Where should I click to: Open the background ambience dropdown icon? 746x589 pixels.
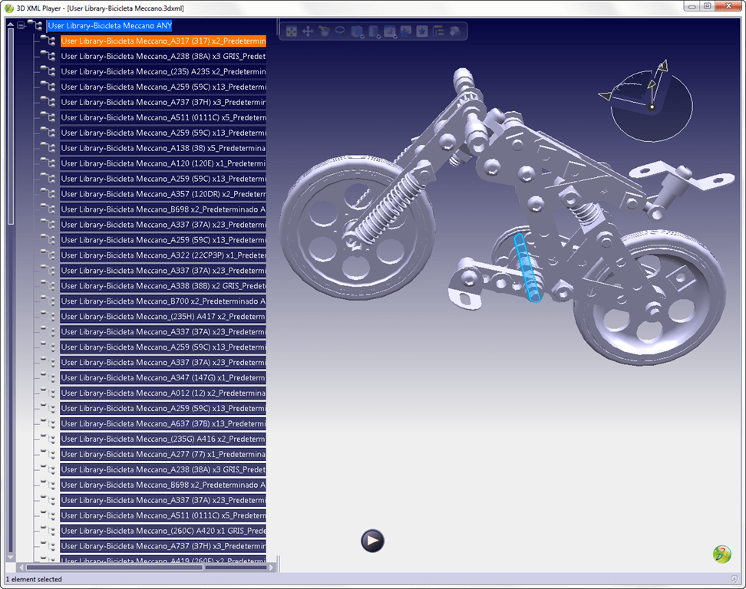390,31
